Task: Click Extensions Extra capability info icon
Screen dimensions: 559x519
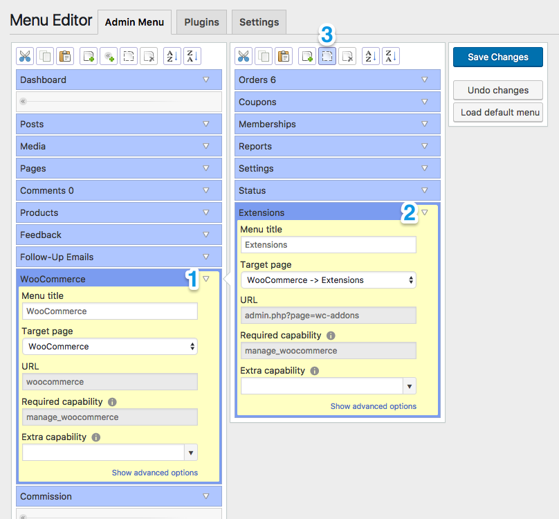Action: [x=314, y=371]
